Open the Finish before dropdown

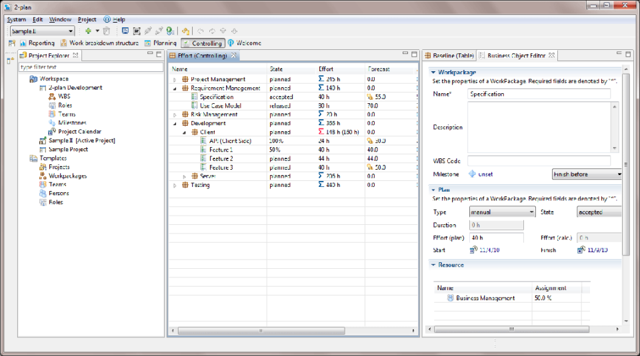pos(587,174)
